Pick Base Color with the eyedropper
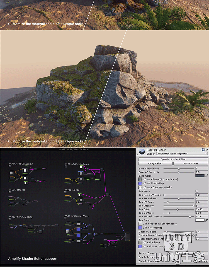This screenshot has width=209, height=267. [206, 176]
